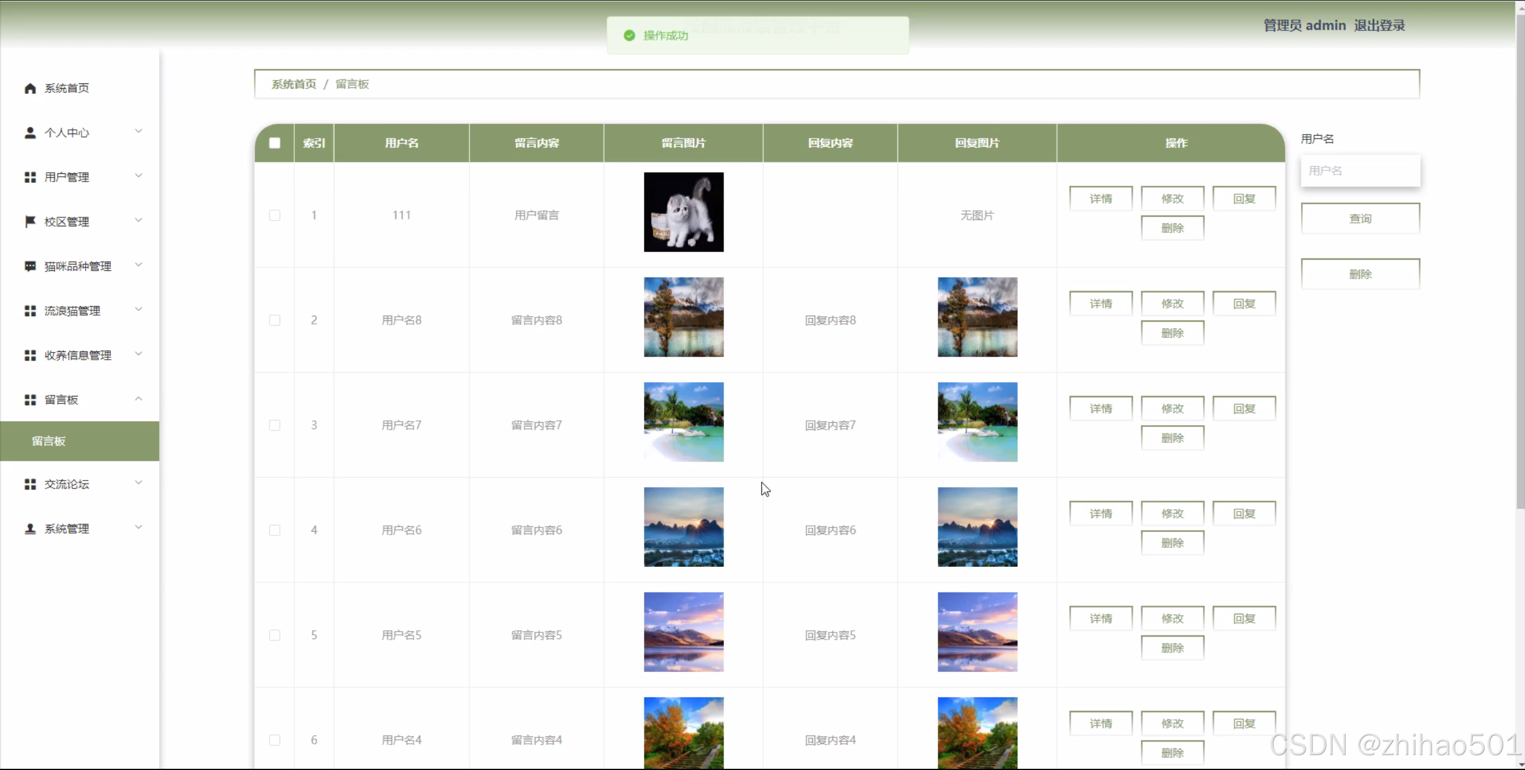
Task: Click the flag icon beside 校区管理
Action: pyautogui.click(x=30, y=222)
